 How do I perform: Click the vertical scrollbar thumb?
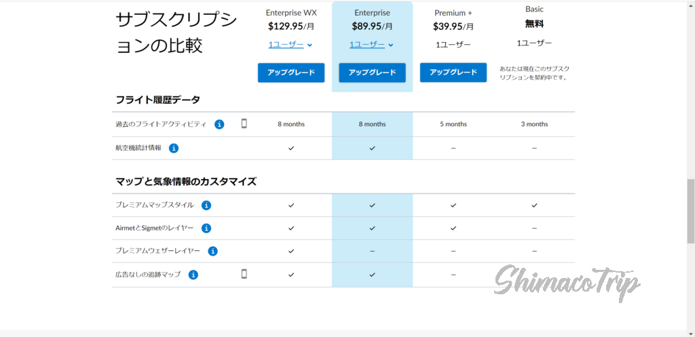[690, 210]
